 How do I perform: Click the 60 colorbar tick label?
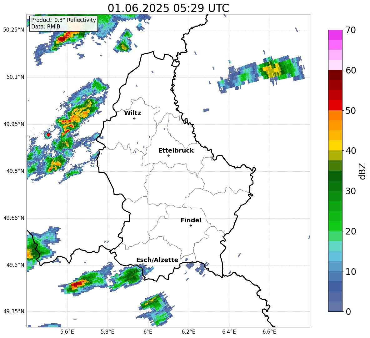tap(351, 70)
